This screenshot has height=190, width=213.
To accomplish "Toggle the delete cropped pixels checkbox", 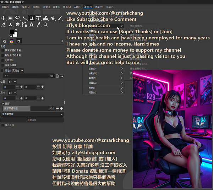I will (2, 55).
